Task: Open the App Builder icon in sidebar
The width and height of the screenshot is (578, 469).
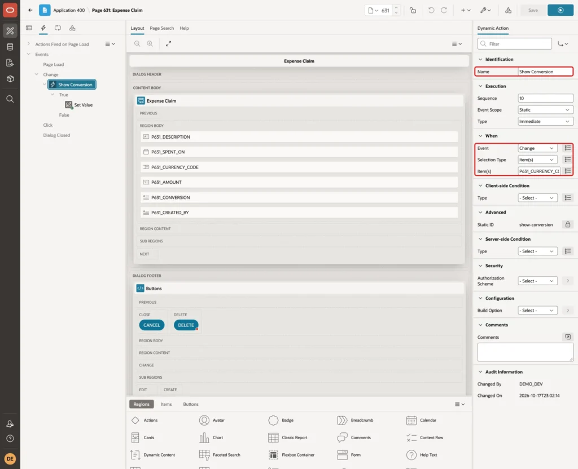Action: (10, 31)
